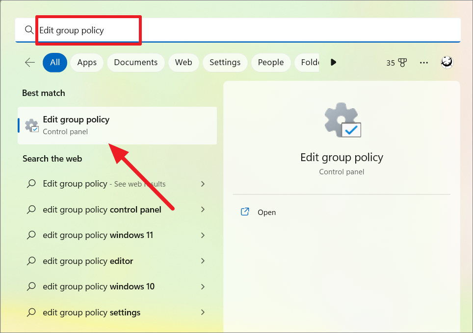Click large gear icon in preview pane
The height and width of the screenshot is (333, 473).
342,120
